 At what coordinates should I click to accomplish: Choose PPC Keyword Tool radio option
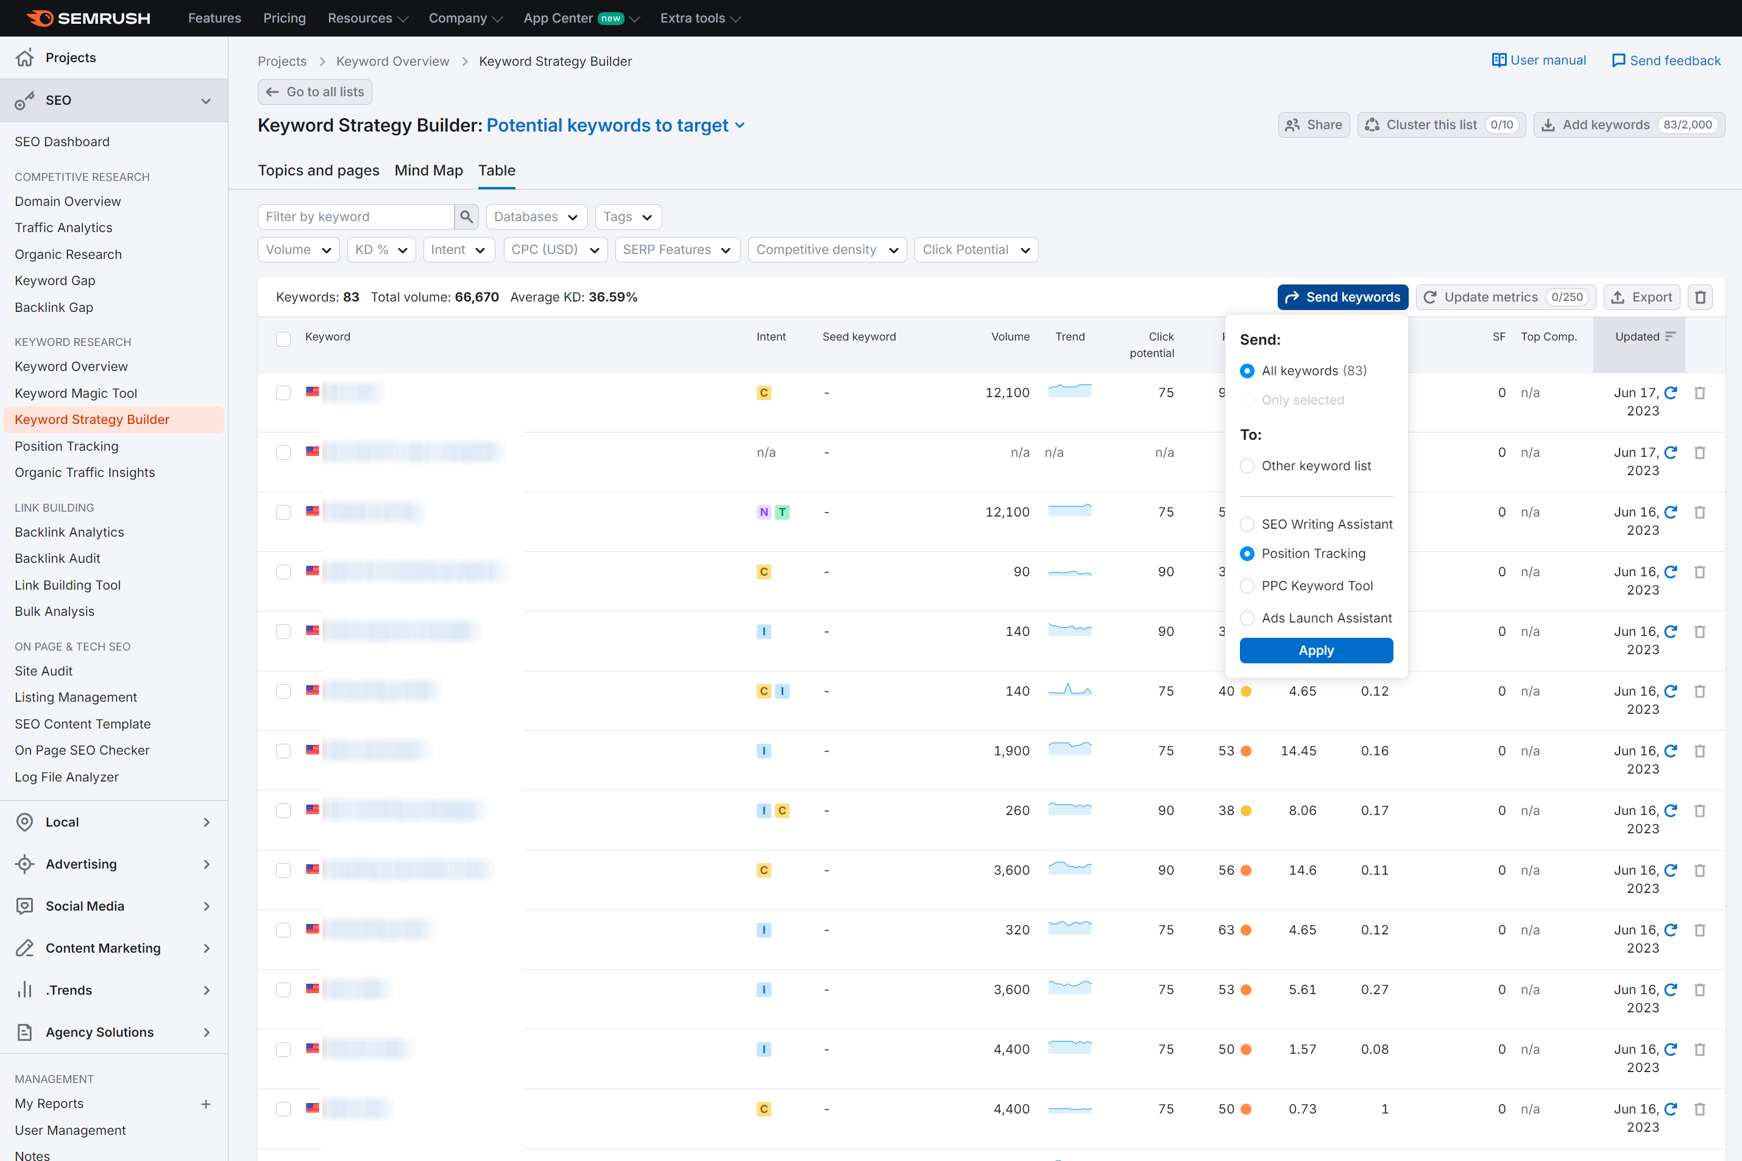click(x=1247, y=586)
